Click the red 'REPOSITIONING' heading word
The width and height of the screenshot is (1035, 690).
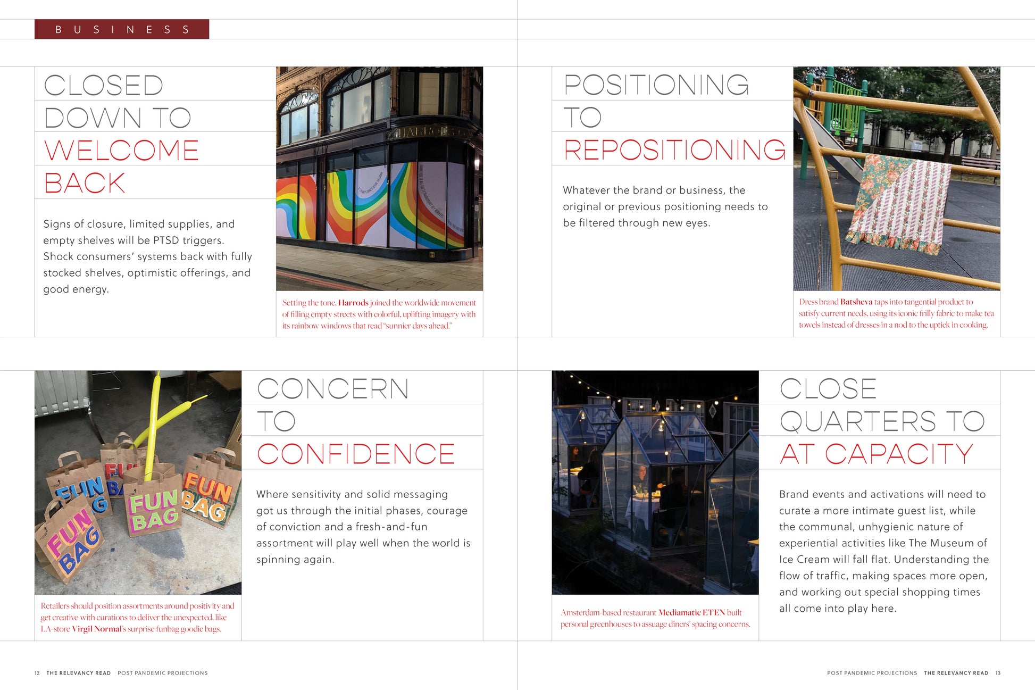tap(675, 150)
